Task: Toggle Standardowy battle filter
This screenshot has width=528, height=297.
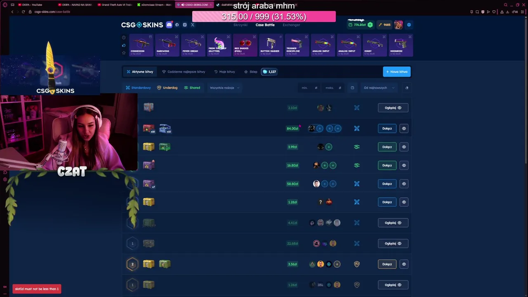Action: (x=138, y=88)
